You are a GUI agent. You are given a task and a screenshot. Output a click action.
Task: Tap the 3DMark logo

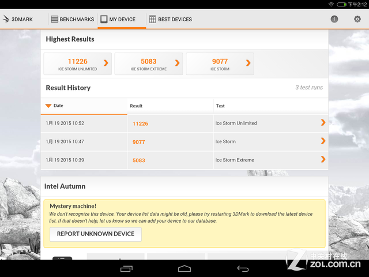[x=18, y=19]
